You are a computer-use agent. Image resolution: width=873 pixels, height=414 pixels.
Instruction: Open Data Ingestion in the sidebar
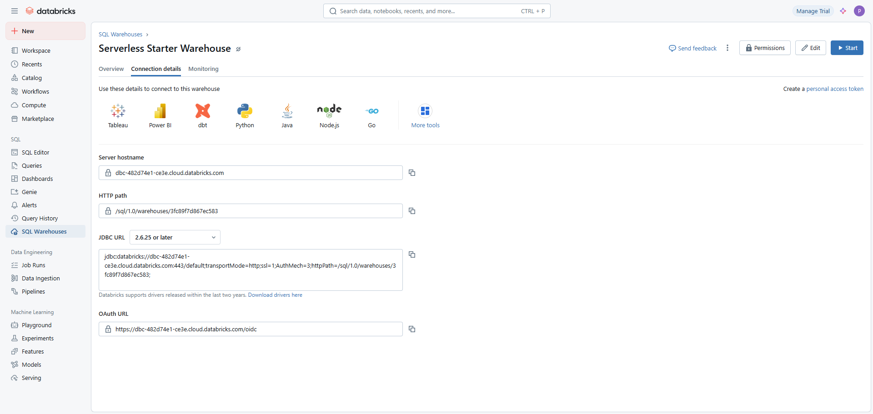point(45,278)
